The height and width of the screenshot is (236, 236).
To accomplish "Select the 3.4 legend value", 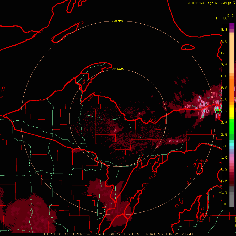I will [224, 123].
